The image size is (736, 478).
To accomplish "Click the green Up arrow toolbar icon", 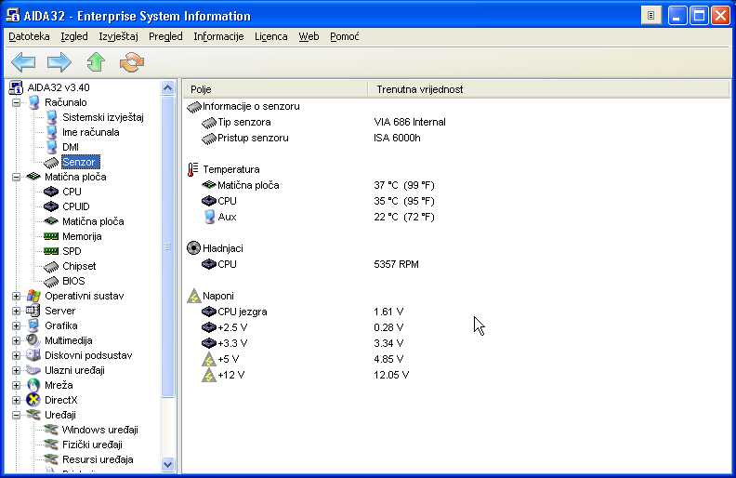I will 96,62.
